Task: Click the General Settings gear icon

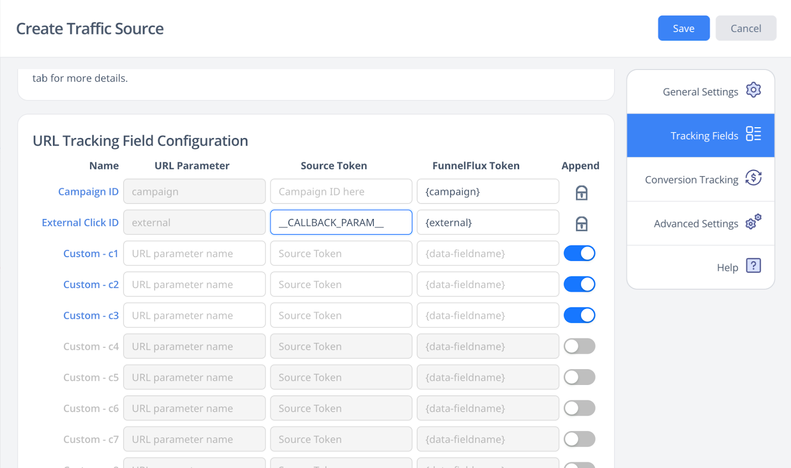Action: point(753,90)
